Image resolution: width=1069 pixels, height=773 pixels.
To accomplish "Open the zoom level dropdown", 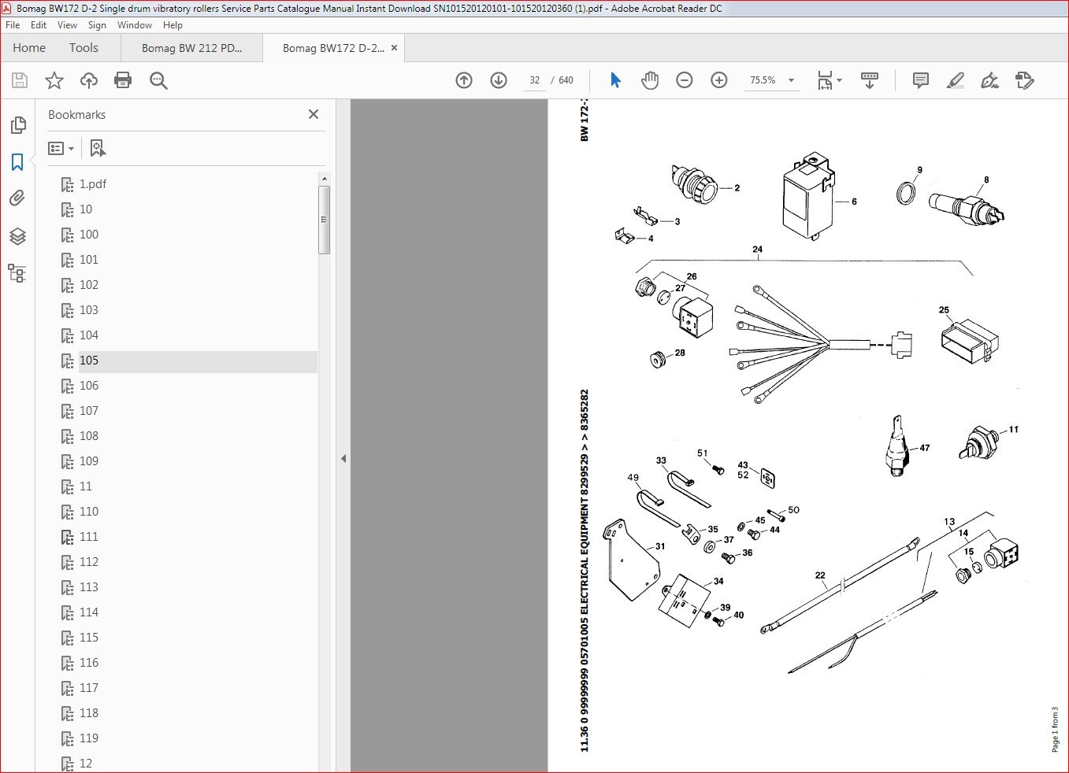I will 791,80.
